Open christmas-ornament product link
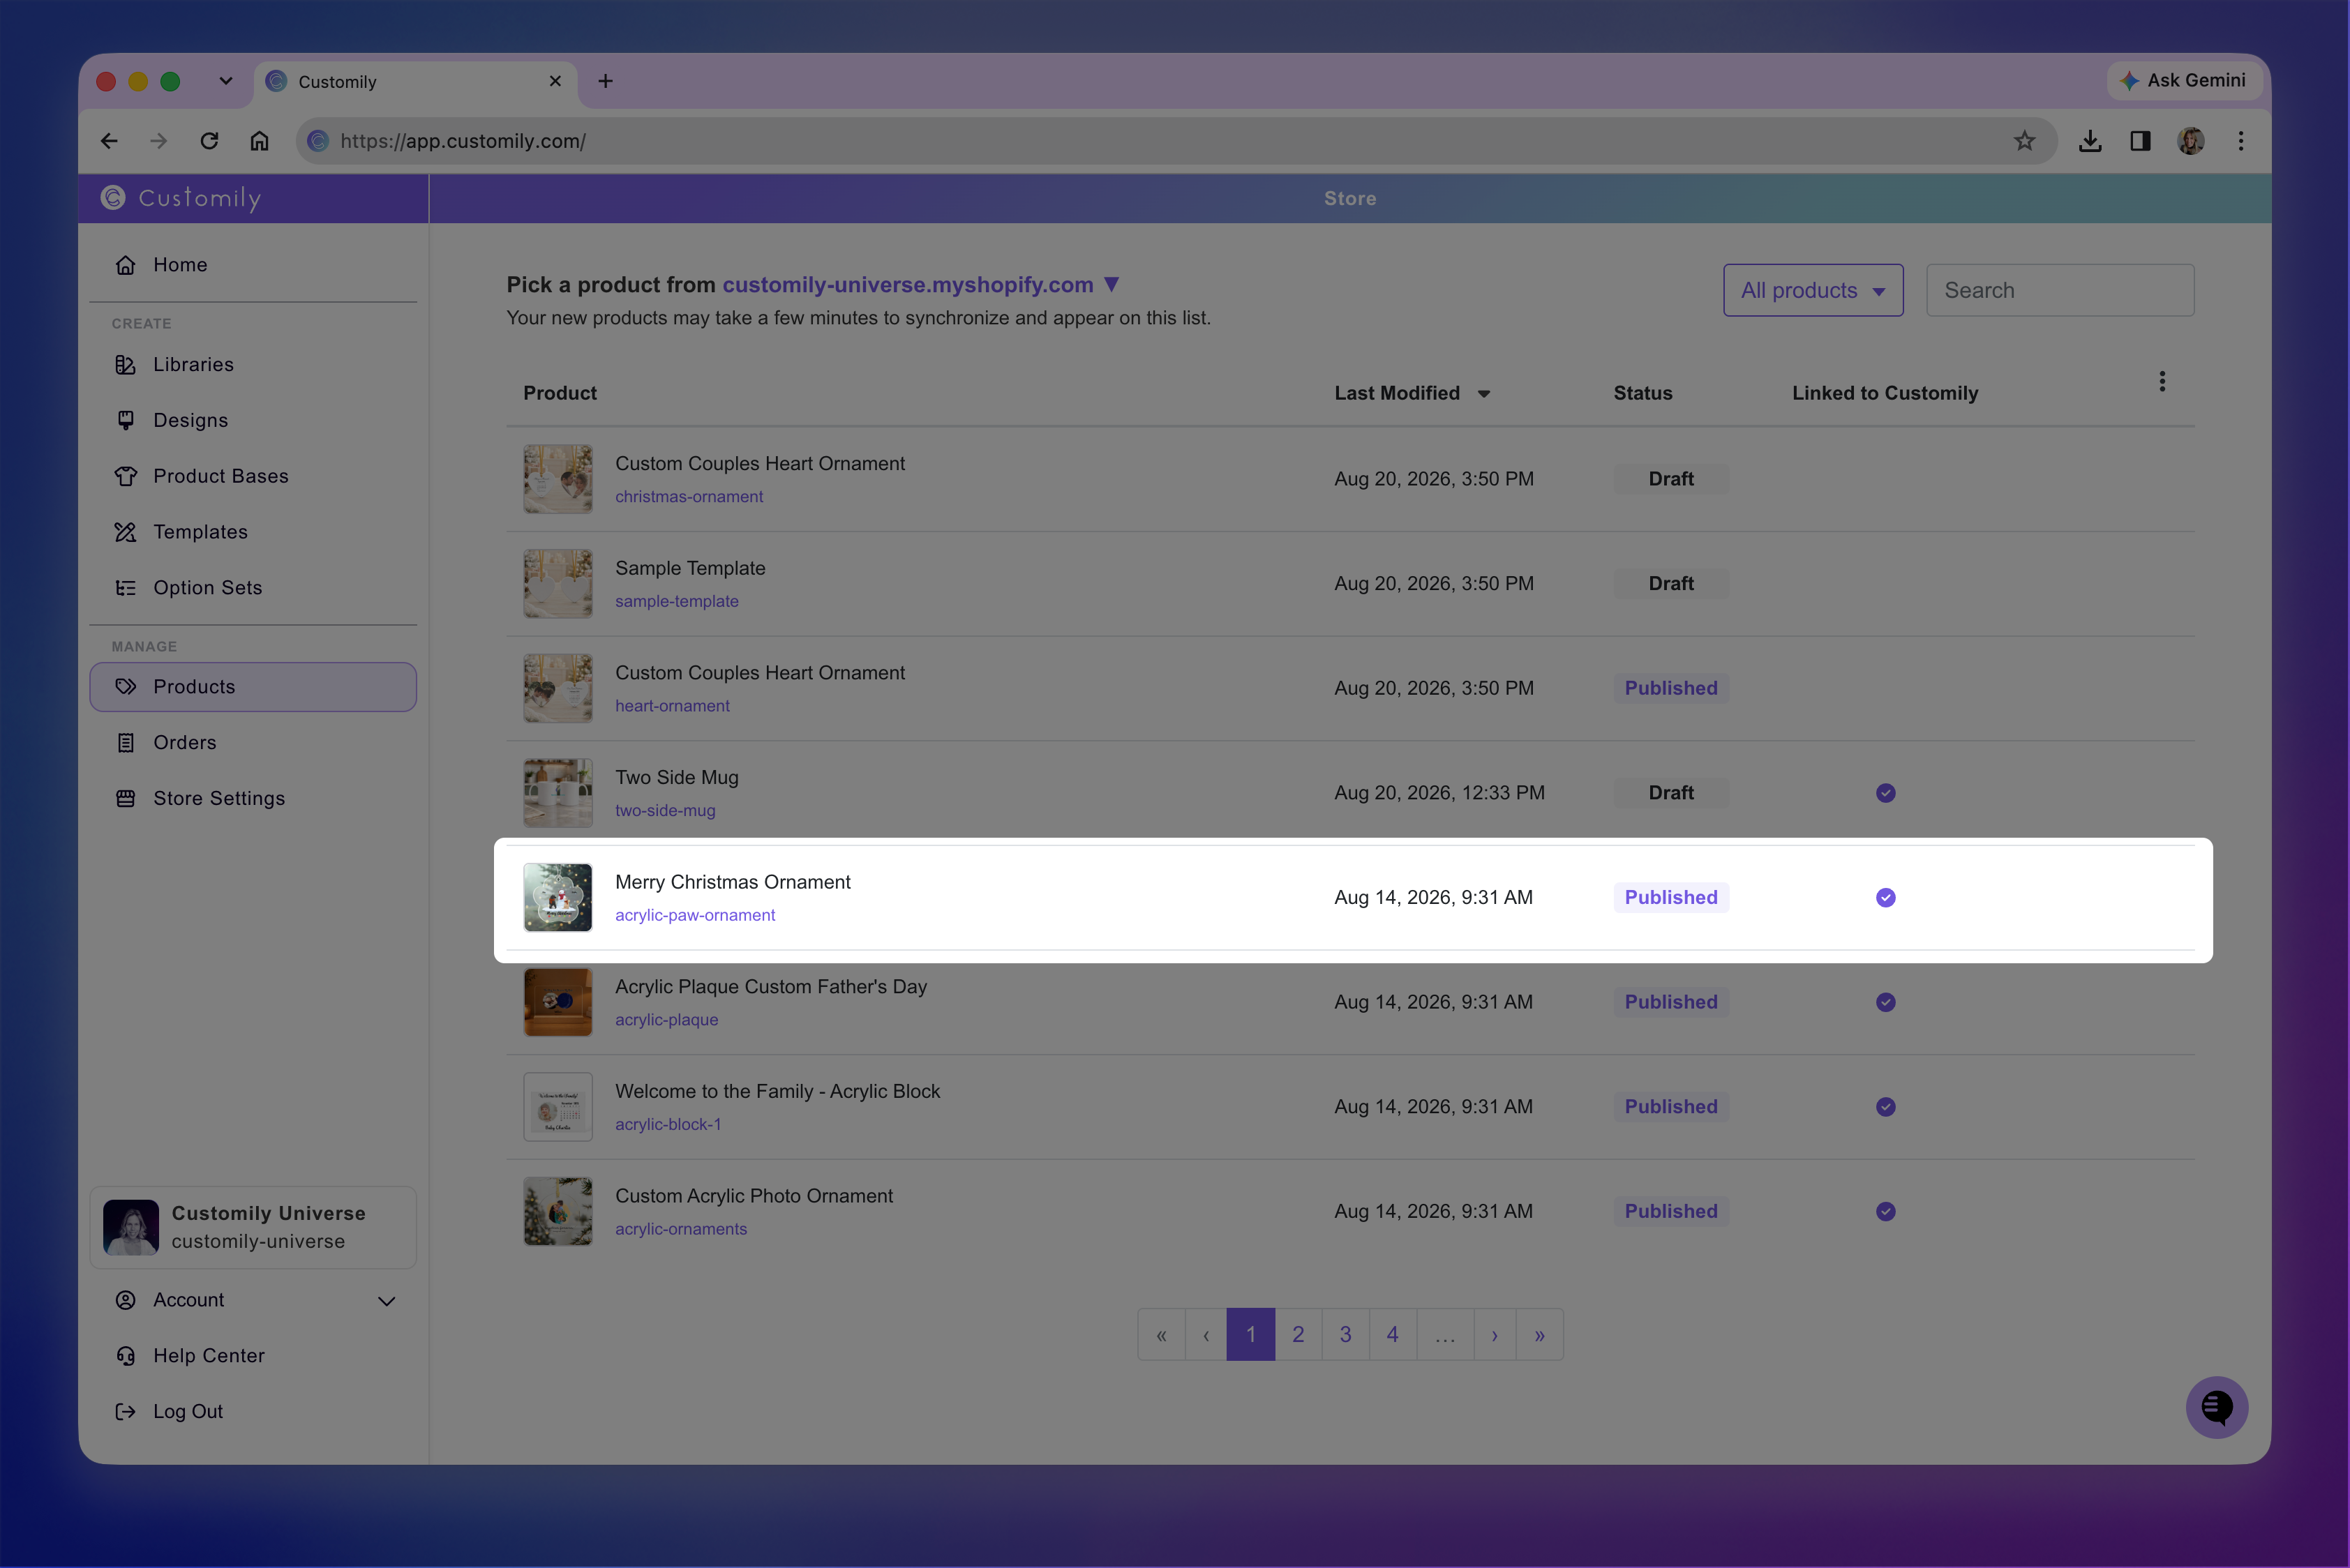The image size is (2350, 1568). 688,497
